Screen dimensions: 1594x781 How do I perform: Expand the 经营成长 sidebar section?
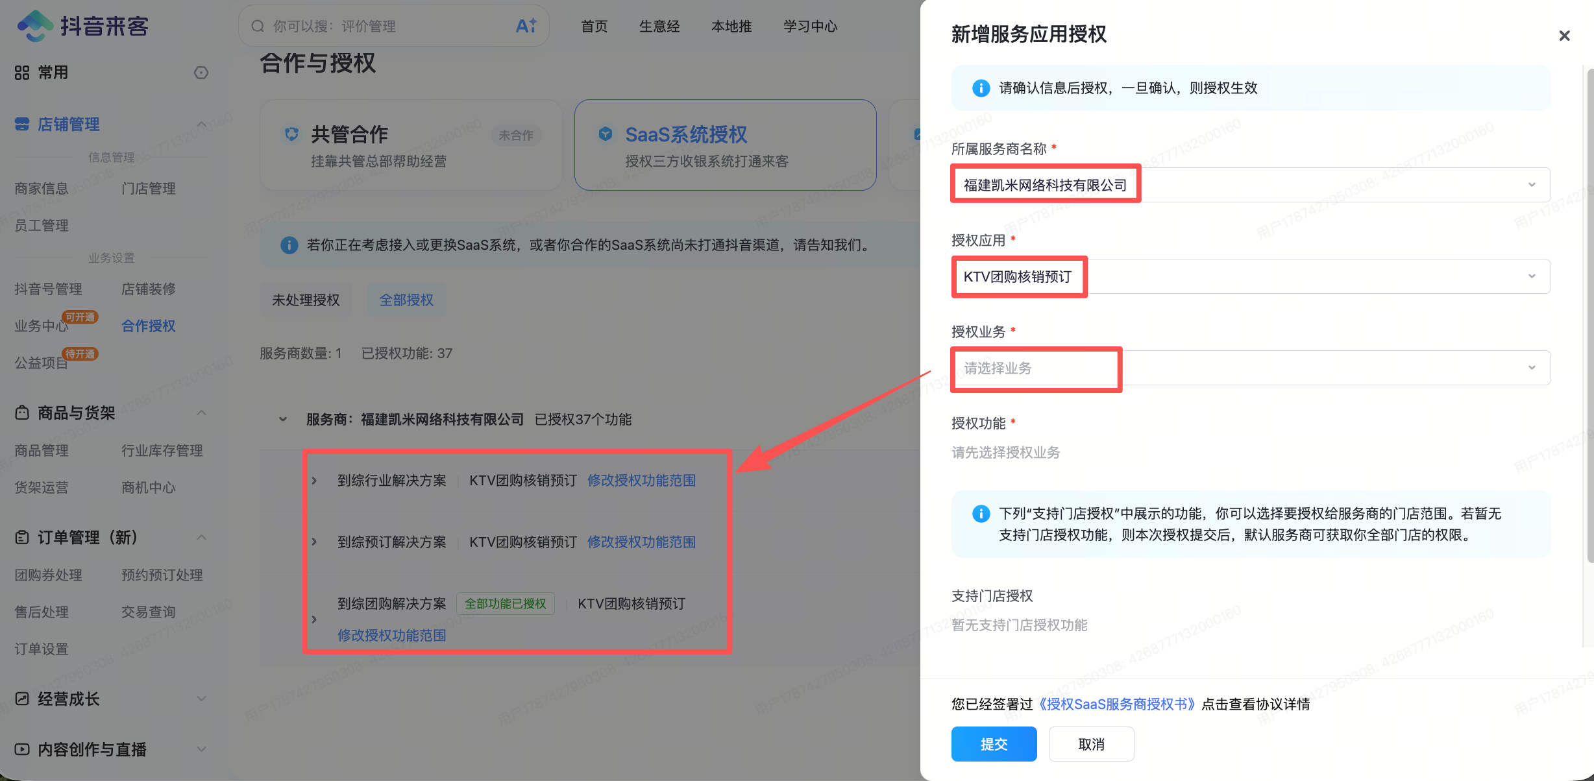pos(201,699)
